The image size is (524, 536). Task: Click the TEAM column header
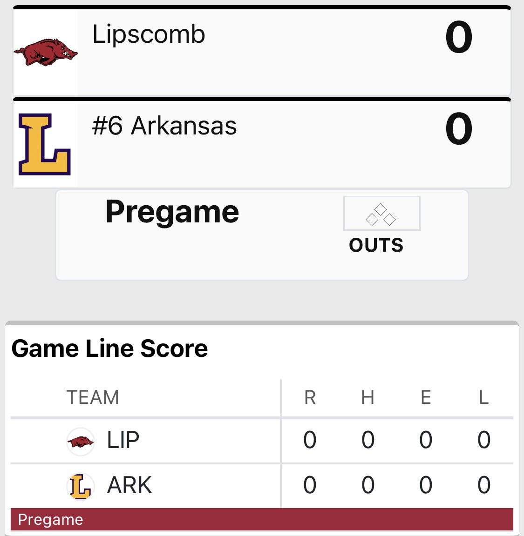(92, 397)
